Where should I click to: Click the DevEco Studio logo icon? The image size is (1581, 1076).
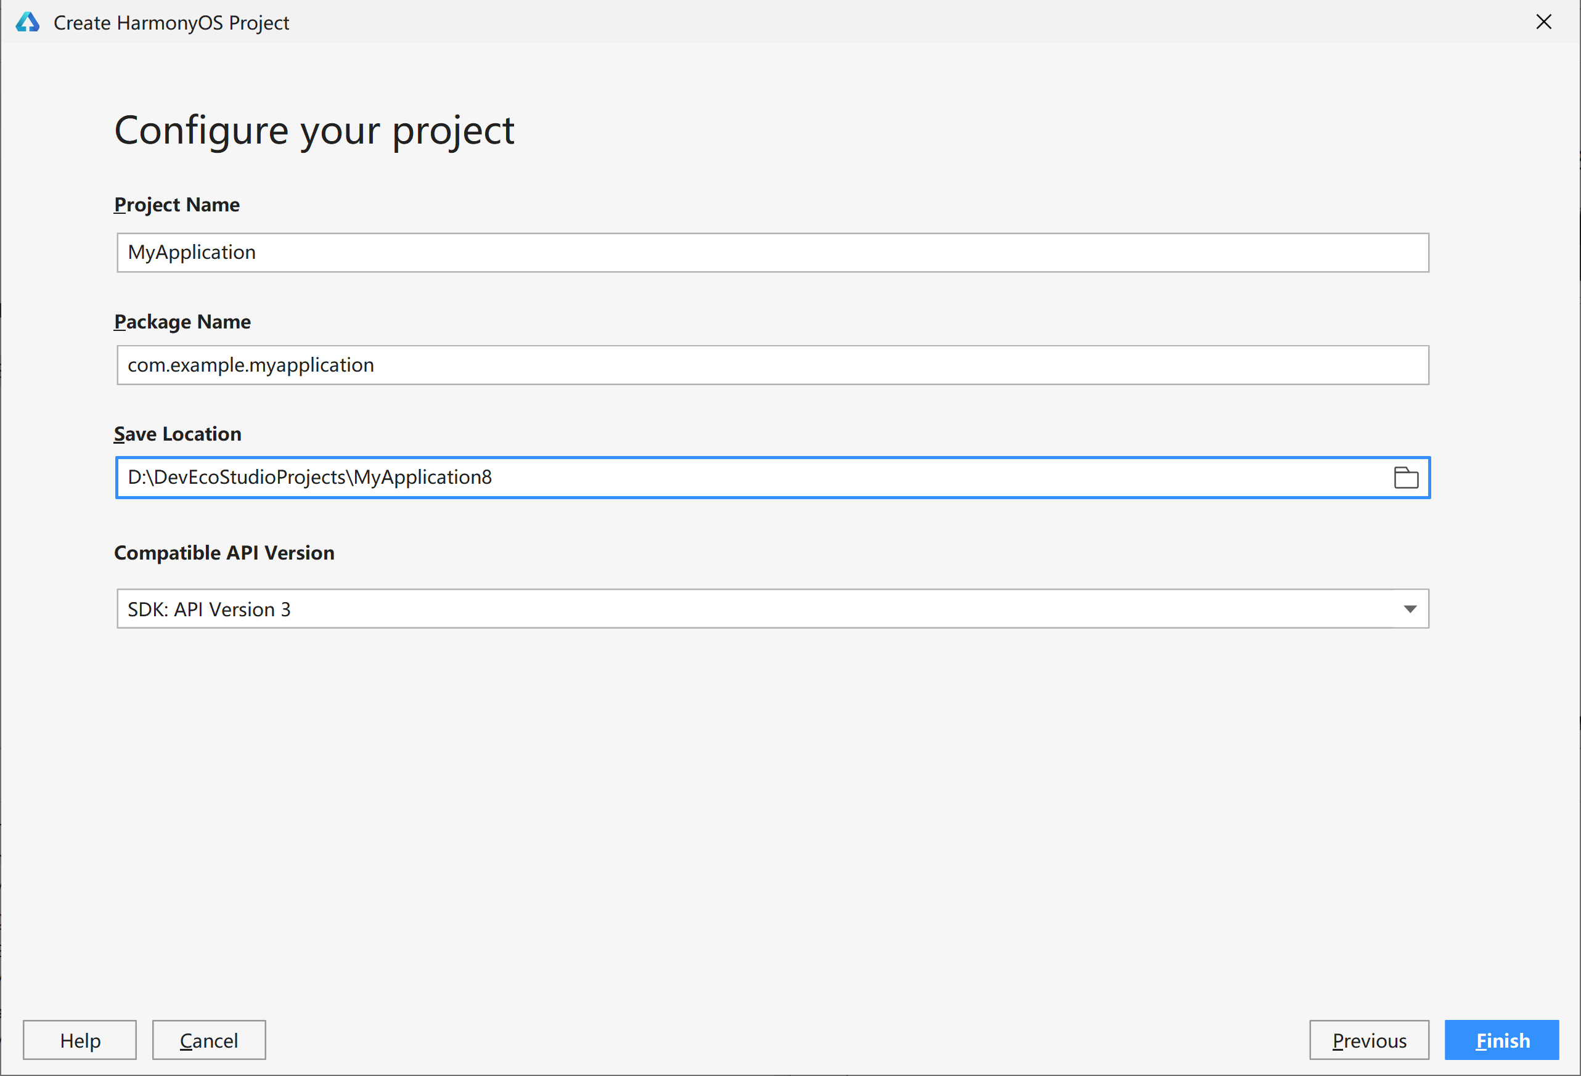(27, 22)
